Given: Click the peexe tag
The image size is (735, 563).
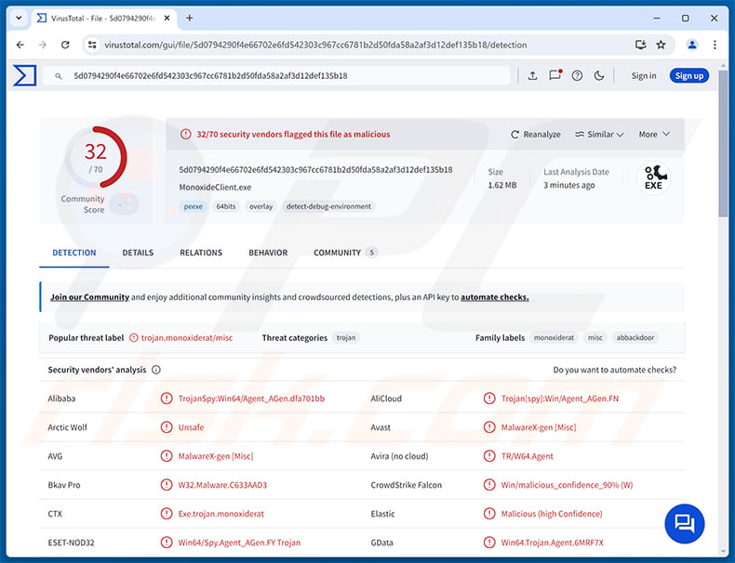Looking at the screenshot, I should point(194,206).
